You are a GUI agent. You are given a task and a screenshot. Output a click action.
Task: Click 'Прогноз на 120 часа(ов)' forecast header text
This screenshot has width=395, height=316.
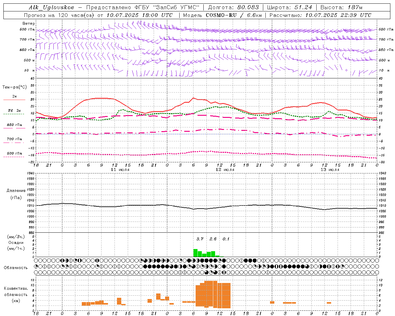[59, 15]
